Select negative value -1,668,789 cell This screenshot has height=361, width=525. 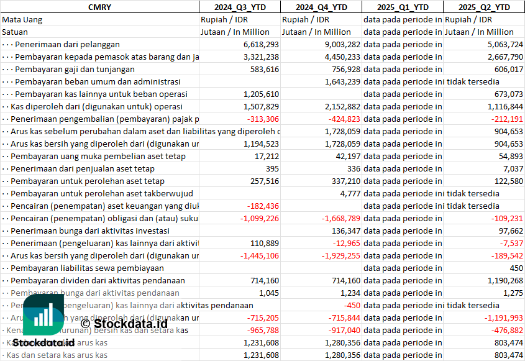(321, 218)
